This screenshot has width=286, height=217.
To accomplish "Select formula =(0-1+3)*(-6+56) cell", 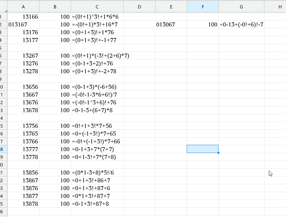I will (x=97, y=87).
